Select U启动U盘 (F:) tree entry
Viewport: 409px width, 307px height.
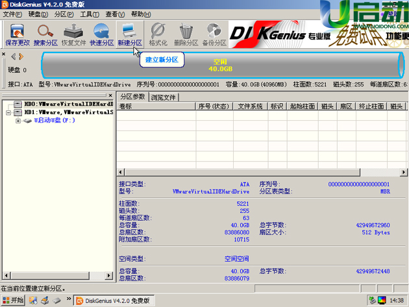[x=55, y=120]
